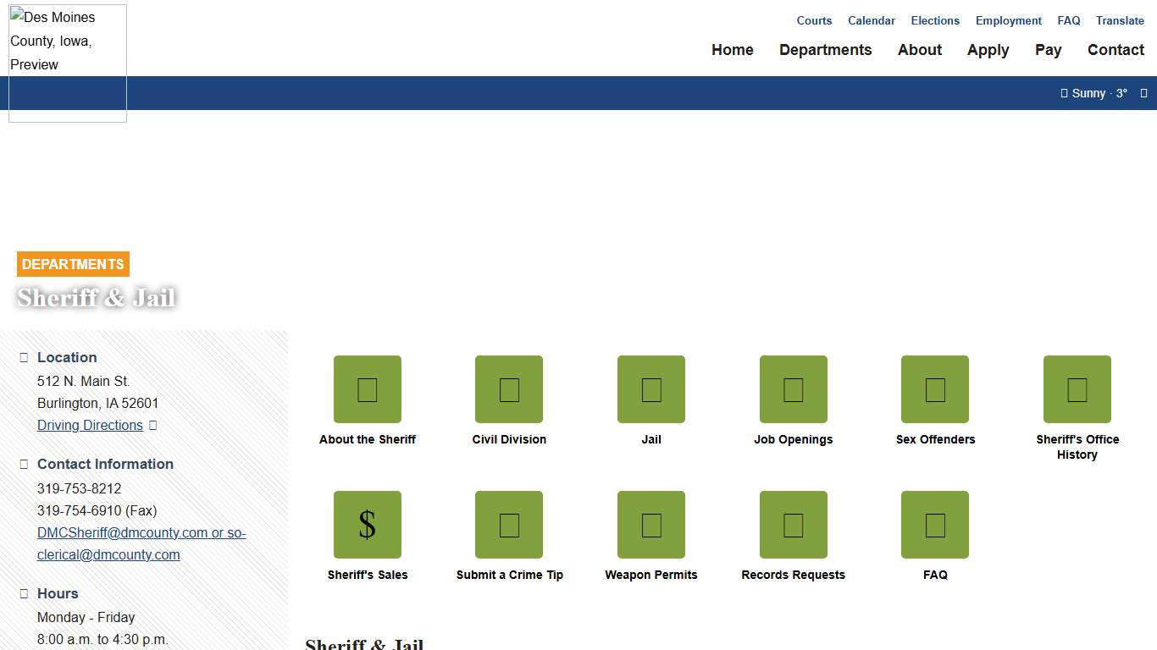
Task: Open the Weapon Permits icon tile
Action: [x=651, y=525]
